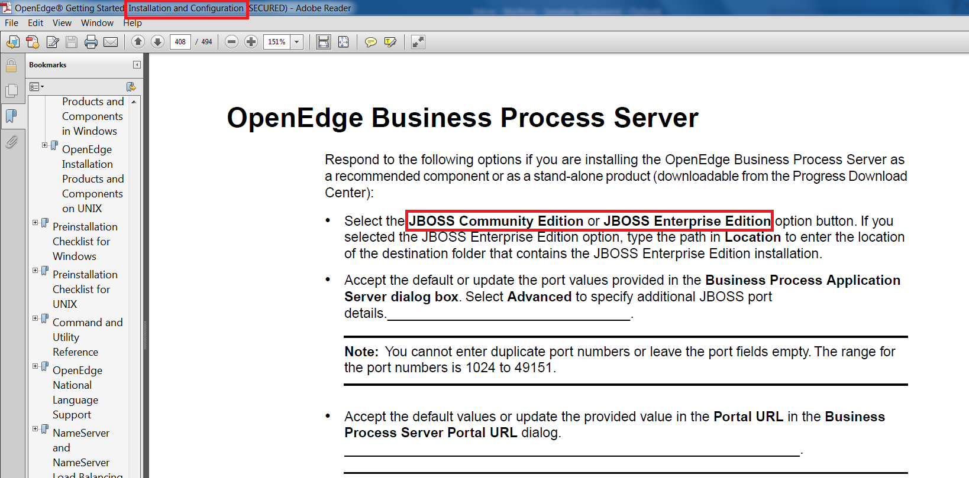Click the zoom value field 151%
Viewport: 969px width, 478px height.
[x=277, y=42]
